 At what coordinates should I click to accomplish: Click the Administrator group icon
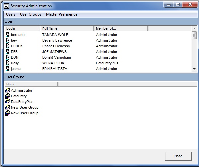[8, 90]
